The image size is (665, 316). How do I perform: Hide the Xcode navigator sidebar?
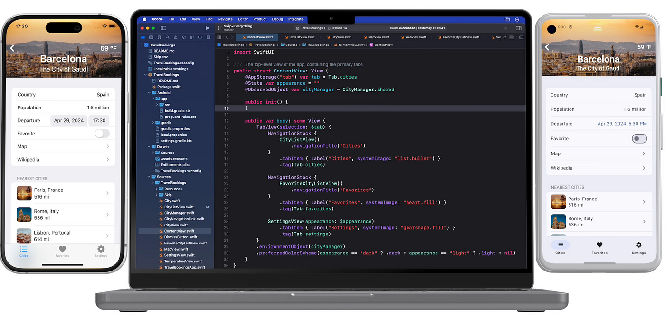(163, 28)
